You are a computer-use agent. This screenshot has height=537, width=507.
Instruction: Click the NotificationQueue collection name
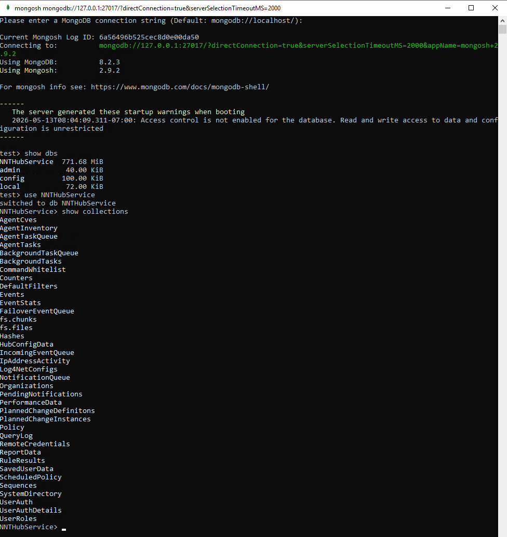[x=35, y=377]
